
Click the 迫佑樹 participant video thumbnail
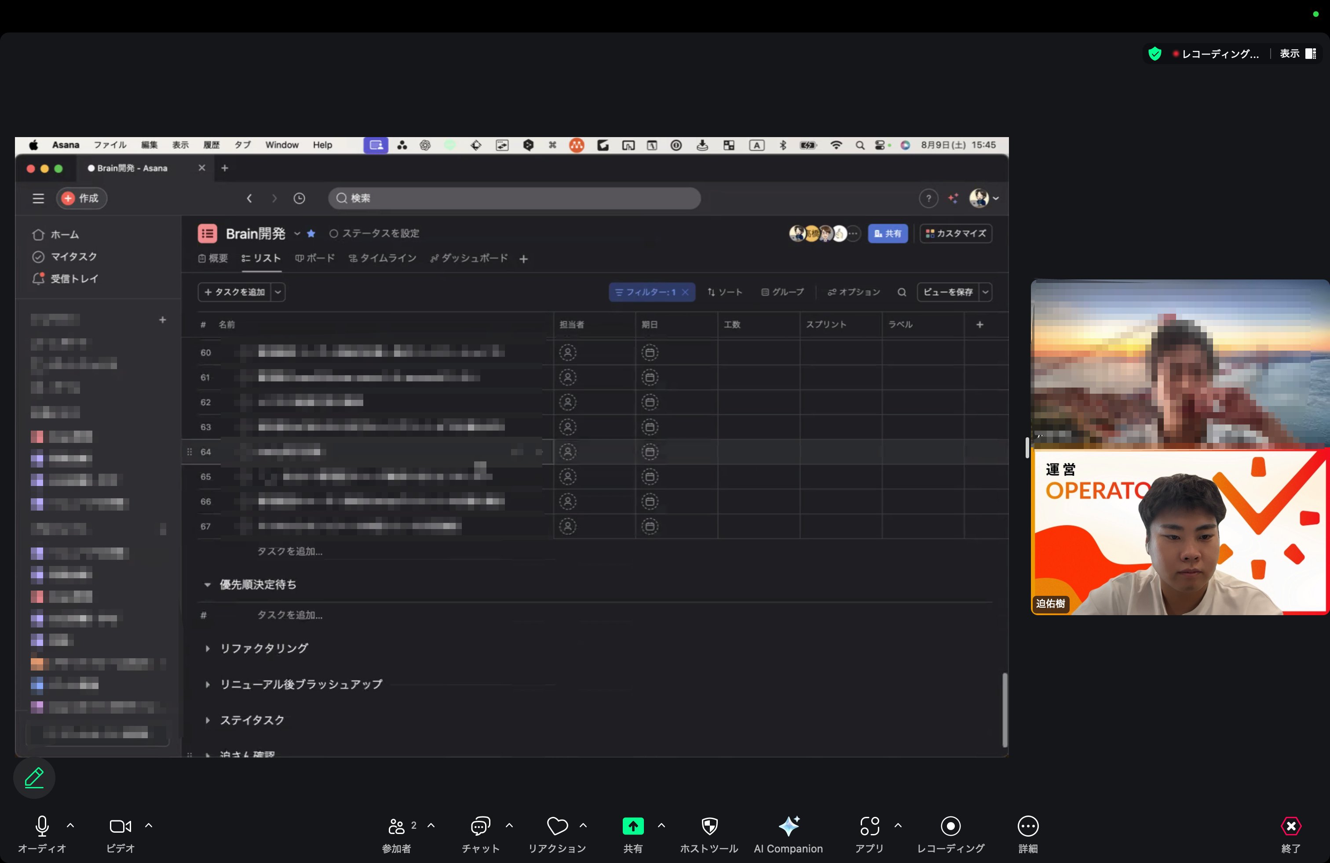click(1179, 532)
